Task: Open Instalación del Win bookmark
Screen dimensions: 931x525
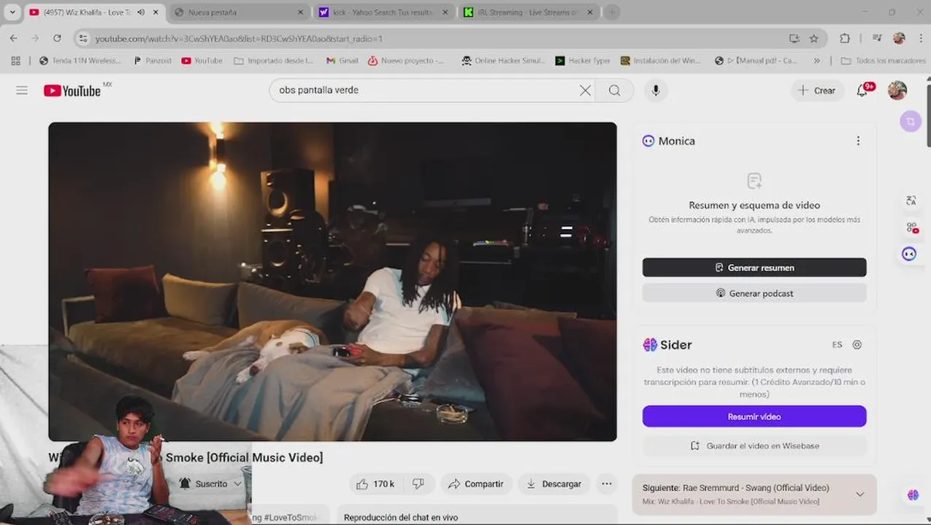Action: pyautogui.click(x=661, y=61)
